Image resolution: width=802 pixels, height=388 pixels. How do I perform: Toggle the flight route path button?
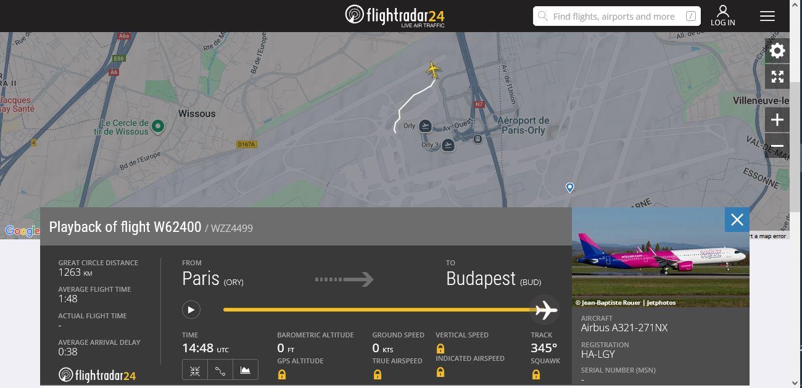(x=220, y=370)
